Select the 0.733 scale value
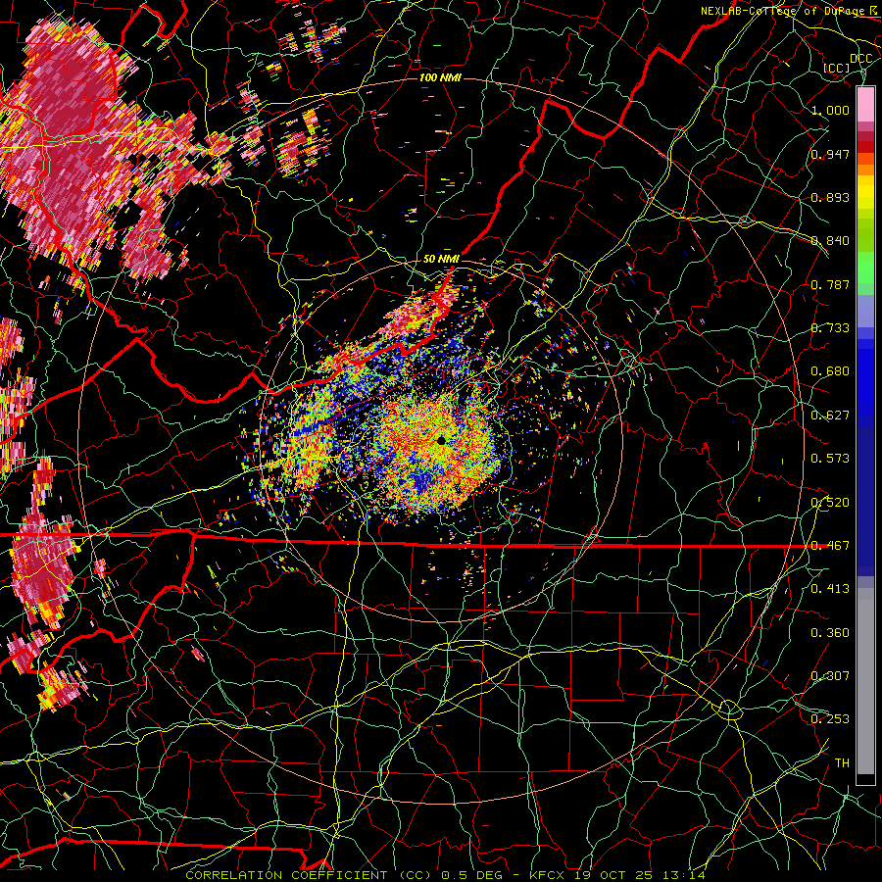 pyautogui.click(x=830, y=328)
